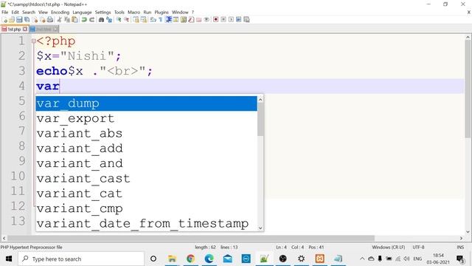Click the Redo toolbar icon
This screenshot has width=472, height=266.
click(91, 20)
